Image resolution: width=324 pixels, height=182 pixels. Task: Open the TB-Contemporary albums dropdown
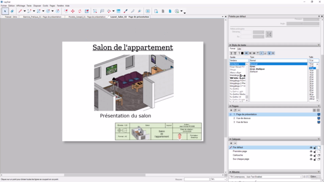pyautogui.click(x=301, y=177)
